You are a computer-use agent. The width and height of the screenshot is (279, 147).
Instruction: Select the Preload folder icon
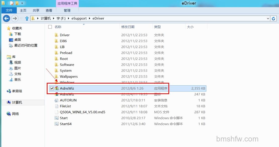click(x=56, y=53)
